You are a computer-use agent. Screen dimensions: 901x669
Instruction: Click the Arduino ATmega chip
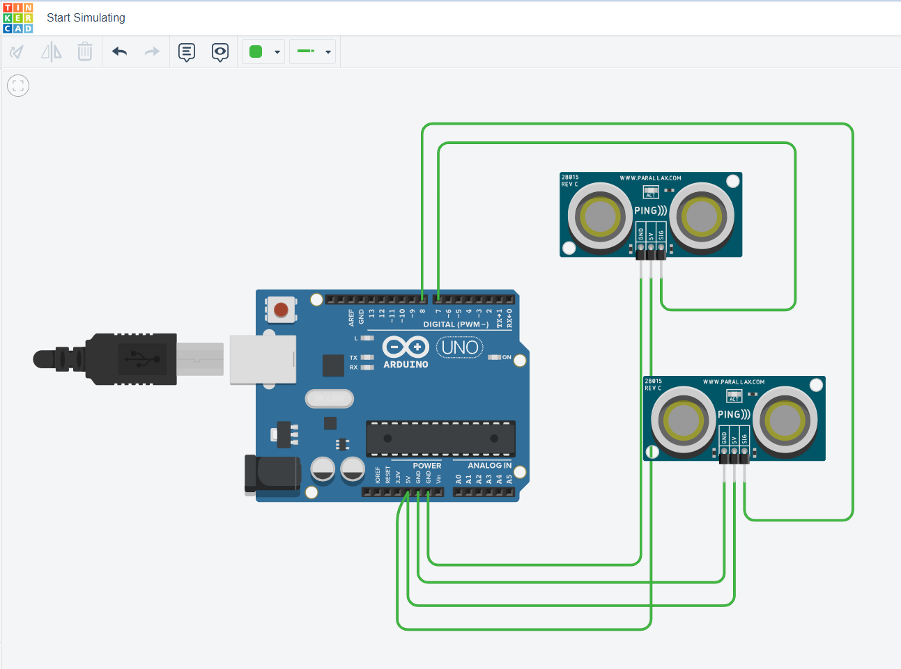click(x=440, y=439)
